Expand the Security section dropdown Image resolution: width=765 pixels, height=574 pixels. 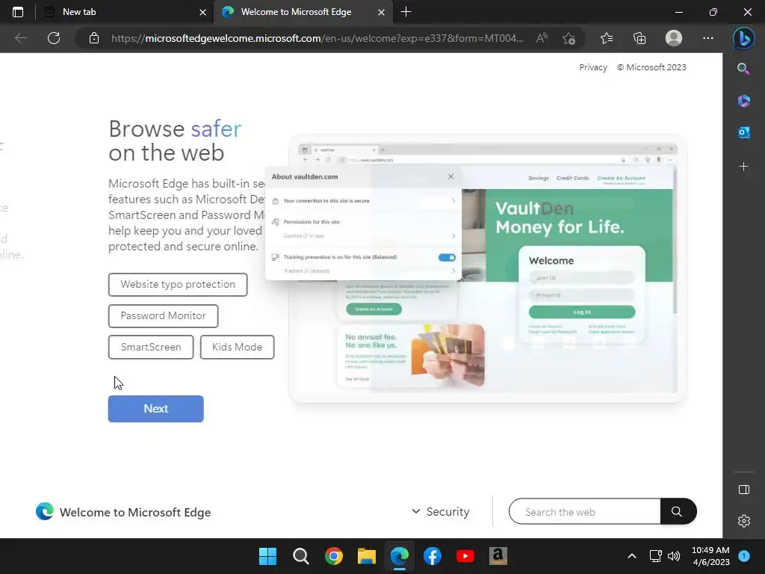(x=440, y=511)
